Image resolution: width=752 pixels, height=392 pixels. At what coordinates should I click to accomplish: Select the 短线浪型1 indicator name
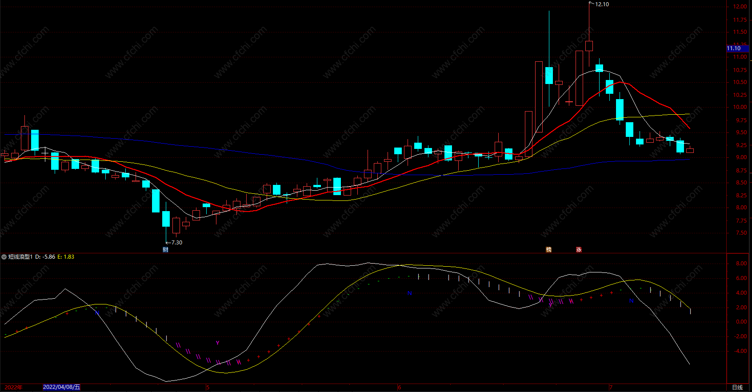click(x=20, y=257)
